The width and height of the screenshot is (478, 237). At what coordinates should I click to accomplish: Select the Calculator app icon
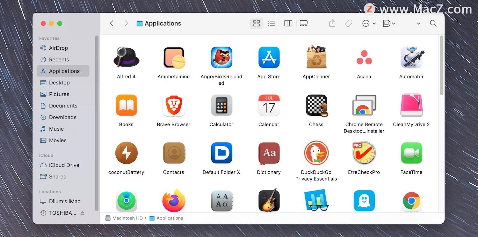(221, 105)
